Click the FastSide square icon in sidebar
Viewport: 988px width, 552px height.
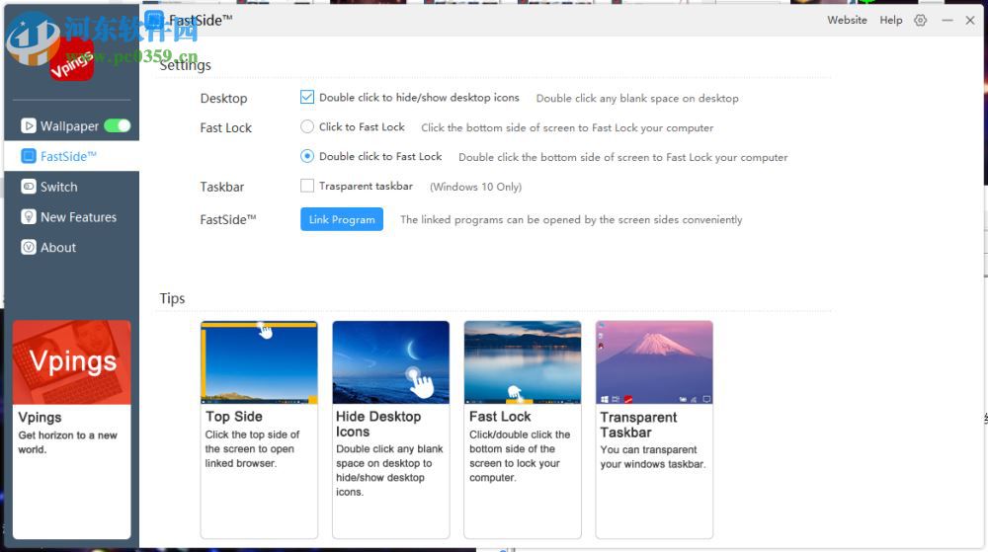pyautogui.click(x=29, y=156)
